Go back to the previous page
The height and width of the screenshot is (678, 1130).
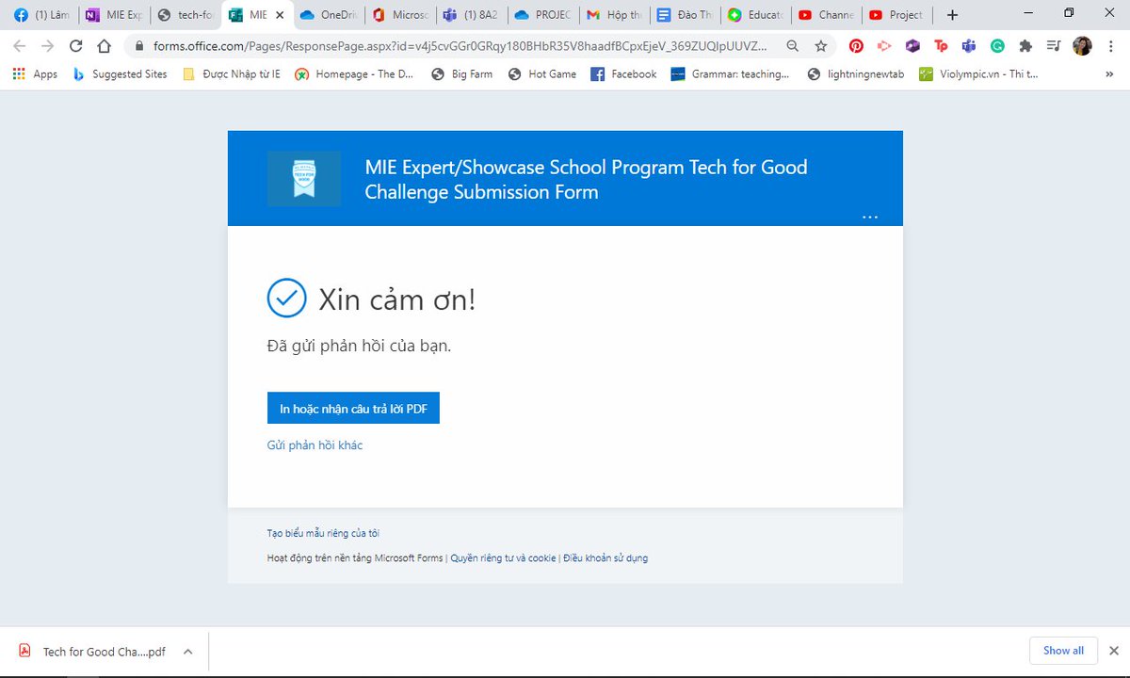click(20, 45)
